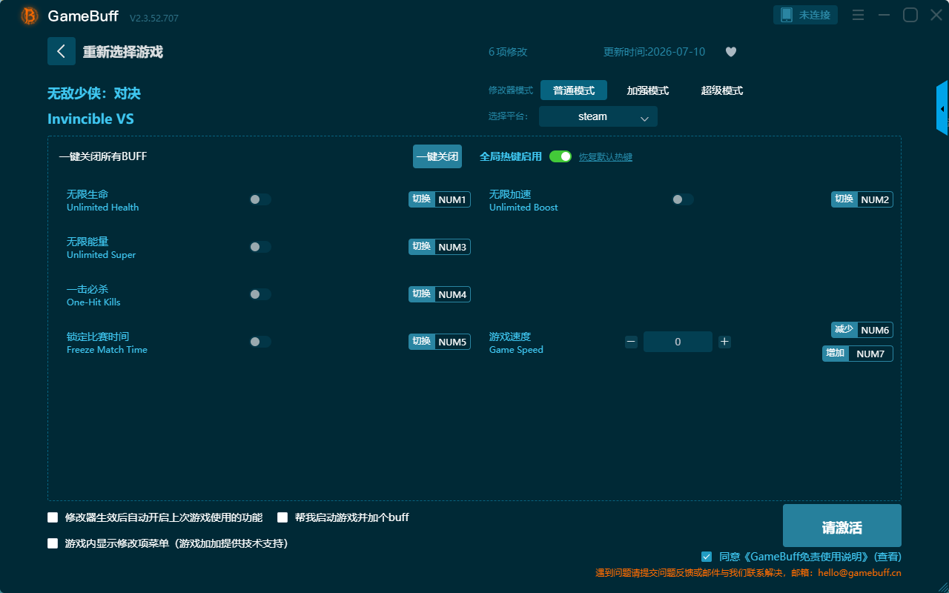The height and width of the screenshot is (593, 949).
Task: Click the back arrow to reselect game
Action: pos(62,51)
